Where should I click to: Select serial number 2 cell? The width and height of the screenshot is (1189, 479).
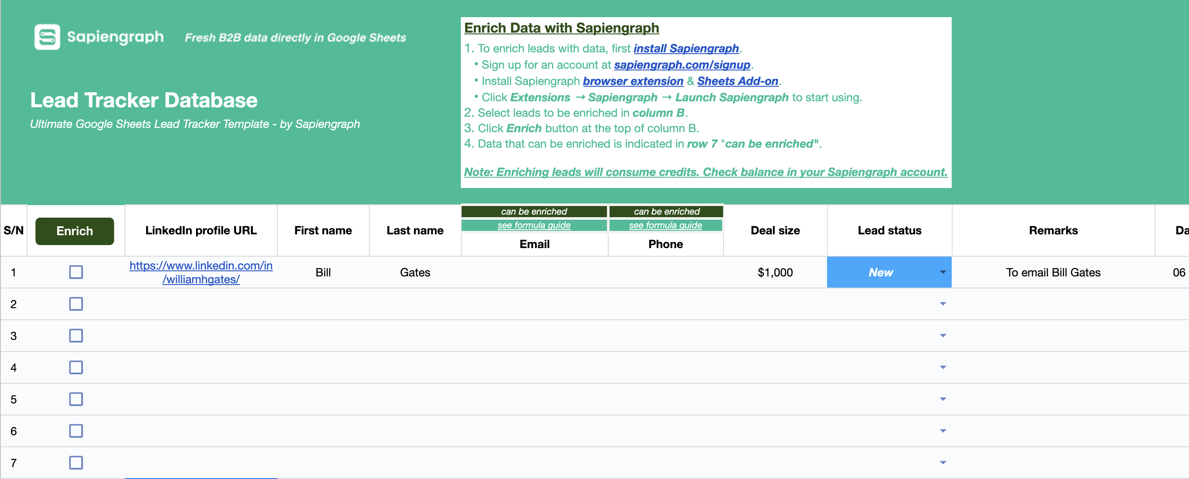(14, 304)
